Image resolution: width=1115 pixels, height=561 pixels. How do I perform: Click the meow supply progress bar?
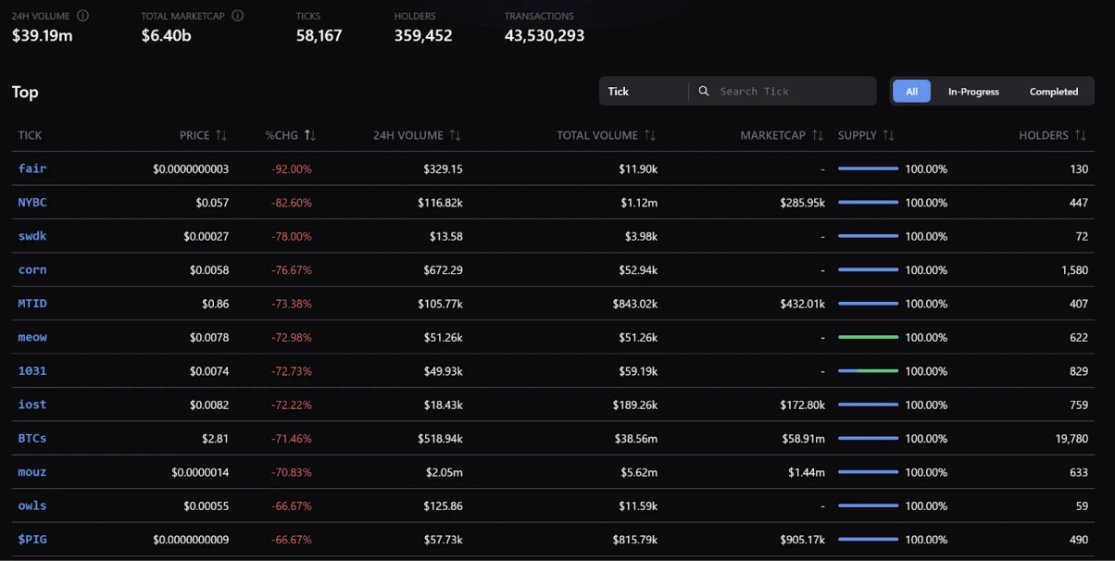(868, 337)
